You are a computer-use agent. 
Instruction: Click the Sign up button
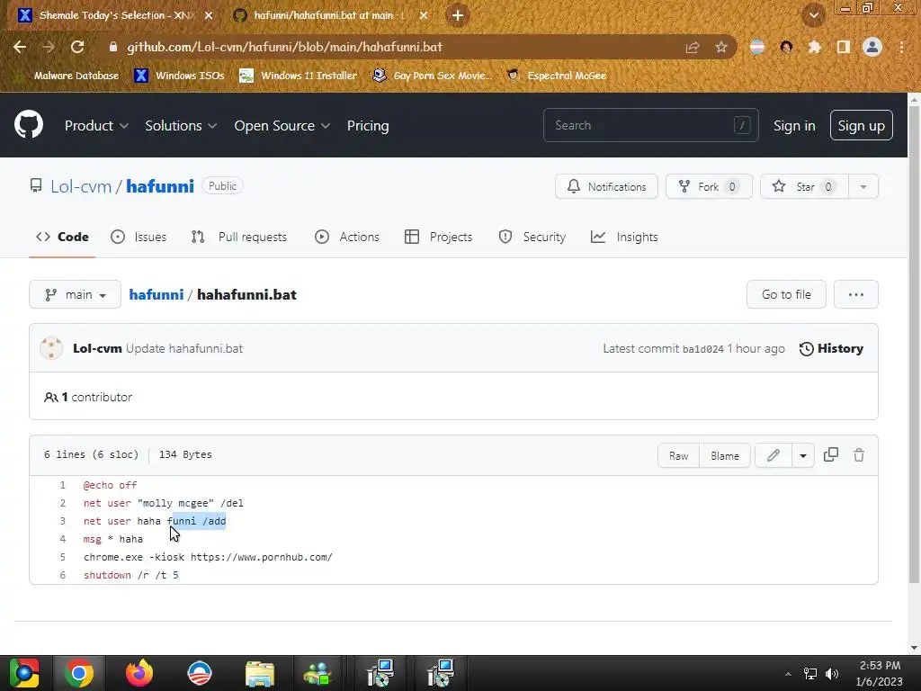tap(861, 125)
